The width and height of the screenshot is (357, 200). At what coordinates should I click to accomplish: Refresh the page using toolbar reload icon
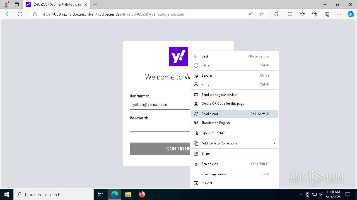tap(20, 14)
